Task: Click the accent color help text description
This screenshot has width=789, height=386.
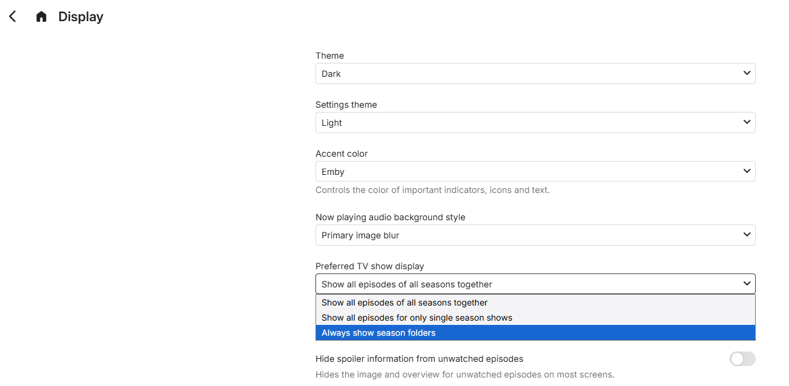Action: pos(432,190)
